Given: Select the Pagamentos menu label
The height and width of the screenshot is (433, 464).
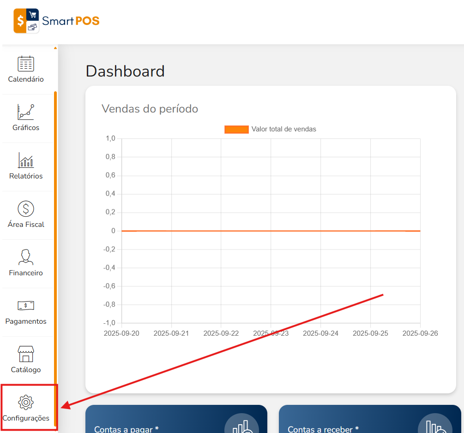Looking at the screenshot, I should point(26,321).
